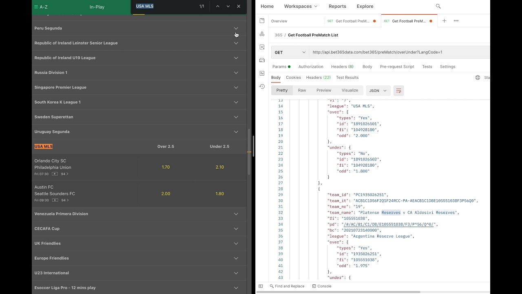The width and height of the screenshot is (522, 294).
Task: Open Postman Mock Servers sidebar icon
Action: [262, 60]
